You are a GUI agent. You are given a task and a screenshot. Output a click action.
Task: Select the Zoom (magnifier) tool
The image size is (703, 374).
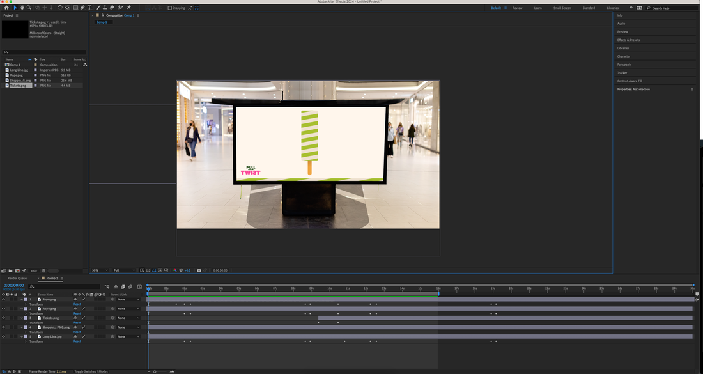tap(29, 8)
